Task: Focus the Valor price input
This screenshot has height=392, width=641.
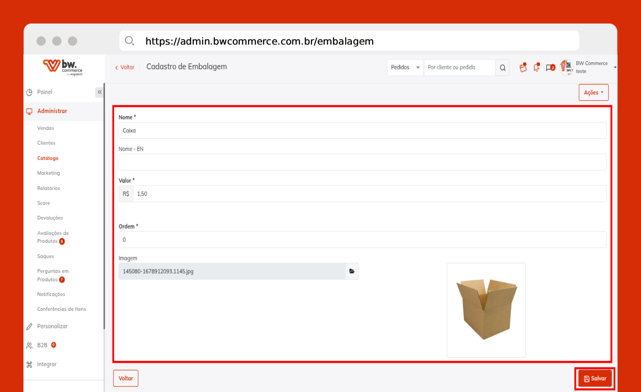Action: click(x=370, y=194)
